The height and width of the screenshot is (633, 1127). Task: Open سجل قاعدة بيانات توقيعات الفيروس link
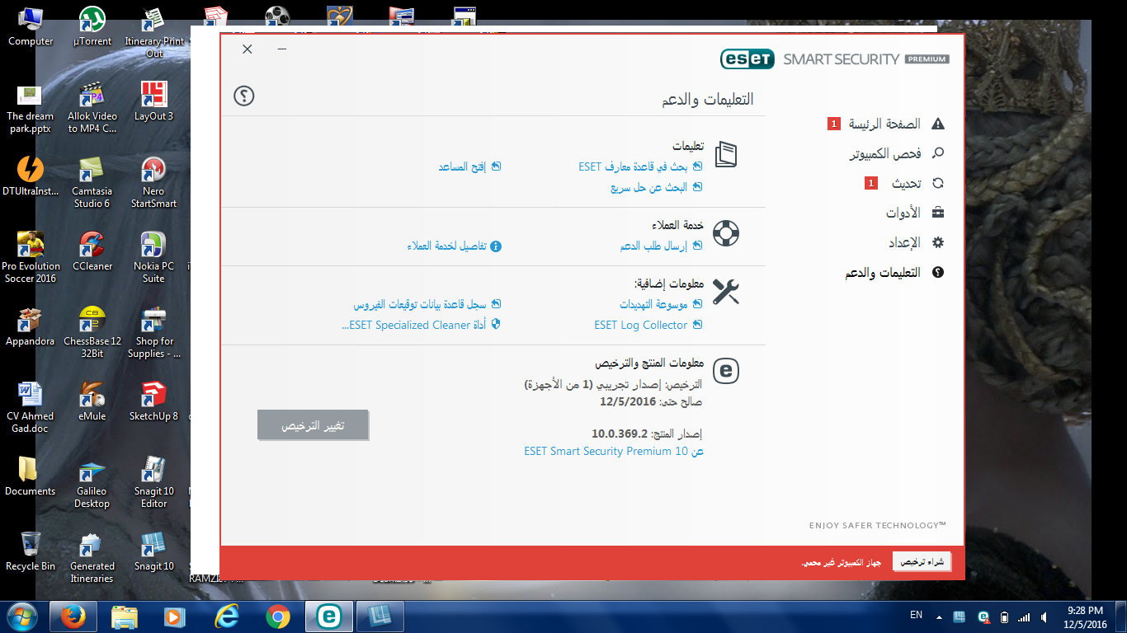[x=427, y=304]
